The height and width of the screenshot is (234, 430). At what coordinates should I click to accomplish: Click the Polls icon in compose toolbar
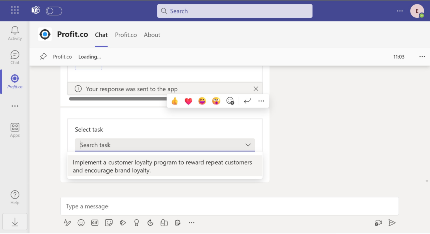pos(178,223)
